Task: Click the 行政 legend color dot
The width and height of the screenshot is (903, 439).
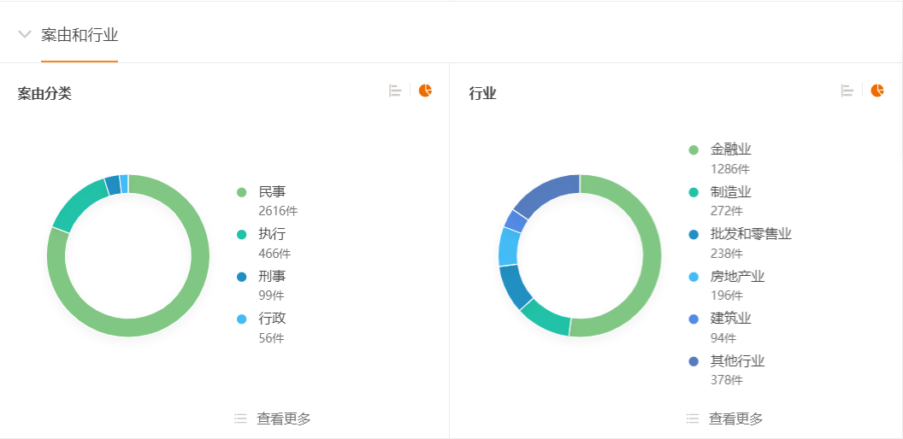Action: tap(242, 319)
